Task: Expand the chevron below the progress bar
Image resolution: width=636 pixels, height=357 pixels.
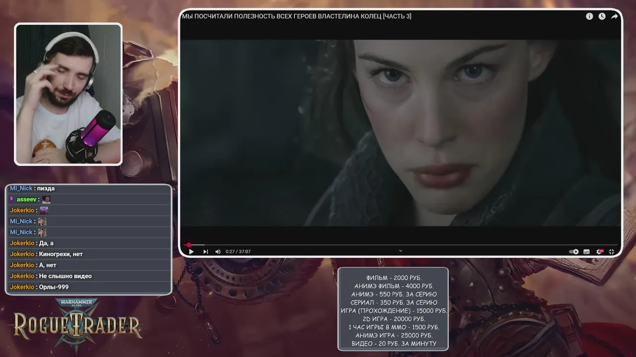Action: coord(400,251)
